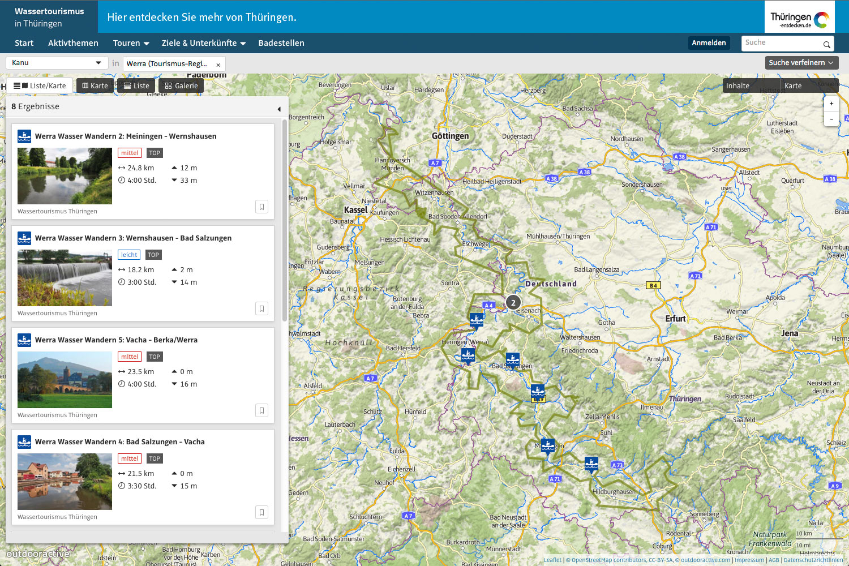Image resolution: width=849 pixels, height=566 pixels.
Task: Switch to Liste/Karte combined view
Action: pos(40,86)
